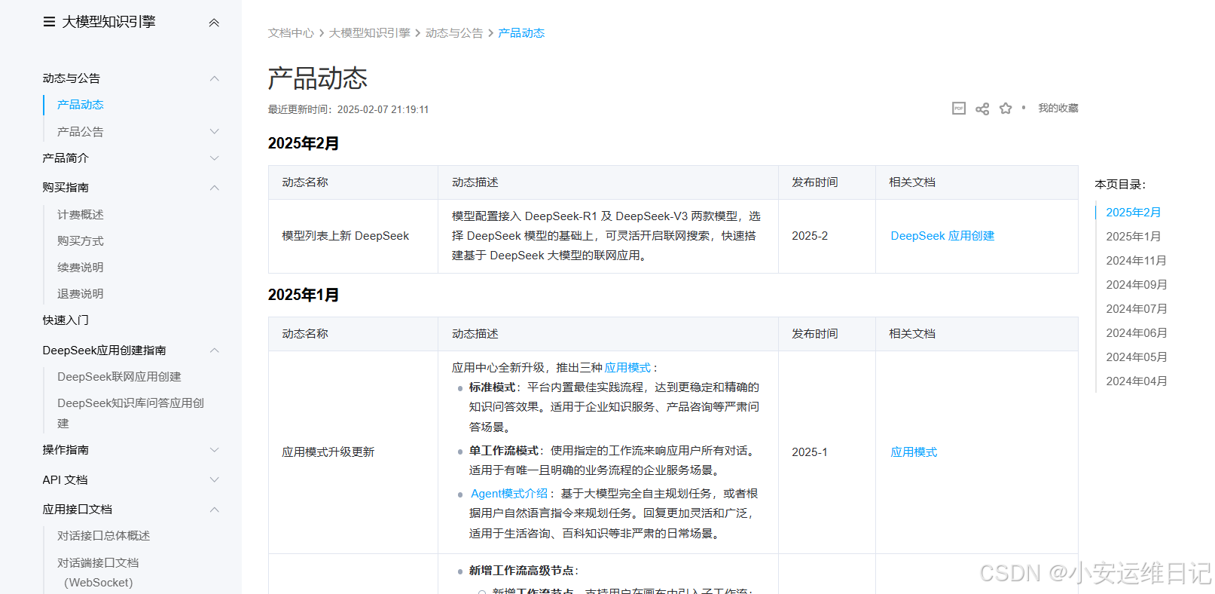
Task: Click the star favorite icon
Action: pos(1006,109)
